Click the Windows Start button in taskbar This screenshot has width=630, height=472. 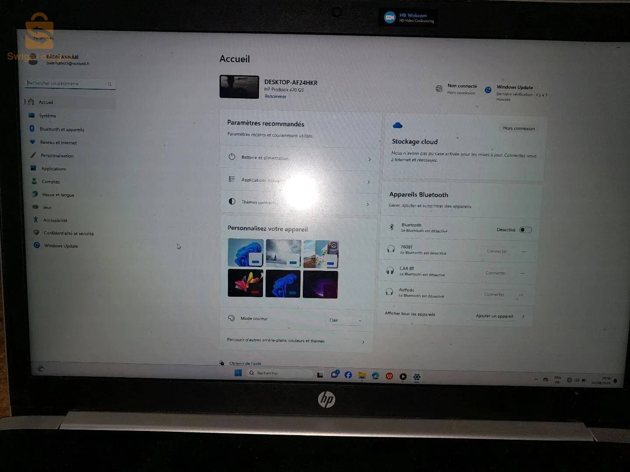pos(238,373)
